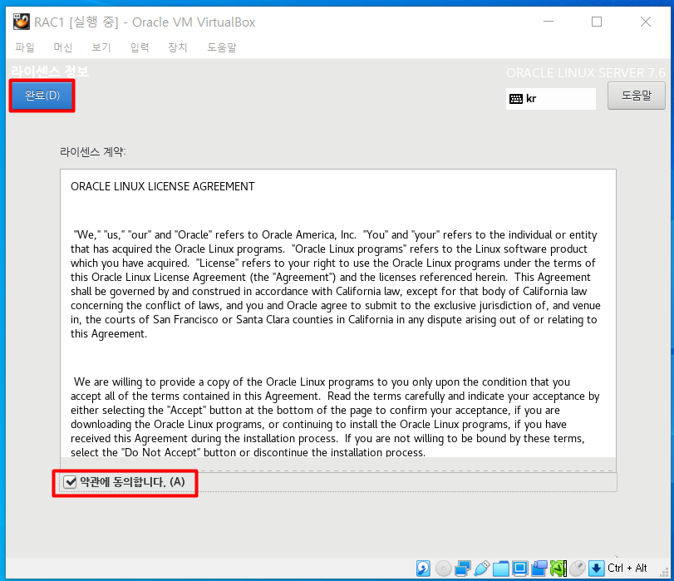Screen dimensions: 674x581
Task: Click the mouse integration status icon
Action: 578,568
